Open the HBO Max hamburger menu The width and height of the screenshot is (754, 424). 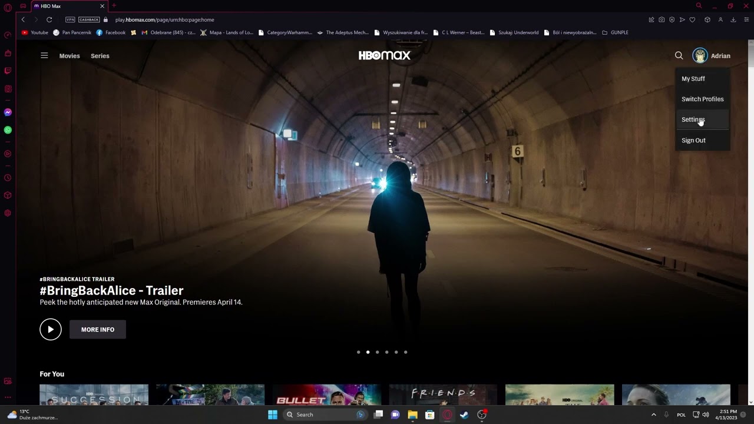(x=44, y=56)
